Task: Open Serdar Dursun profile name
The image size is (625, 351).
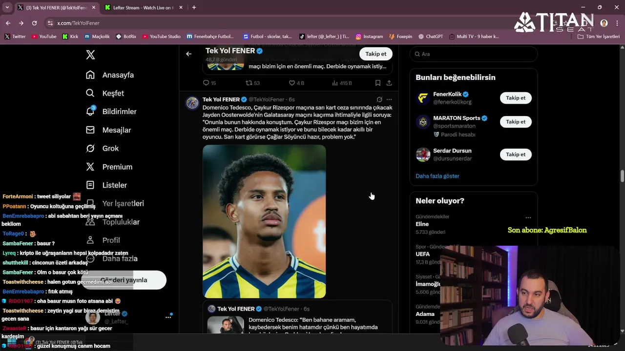Action: tap(452, 151)
